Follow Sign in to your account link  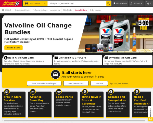[119, 83]
